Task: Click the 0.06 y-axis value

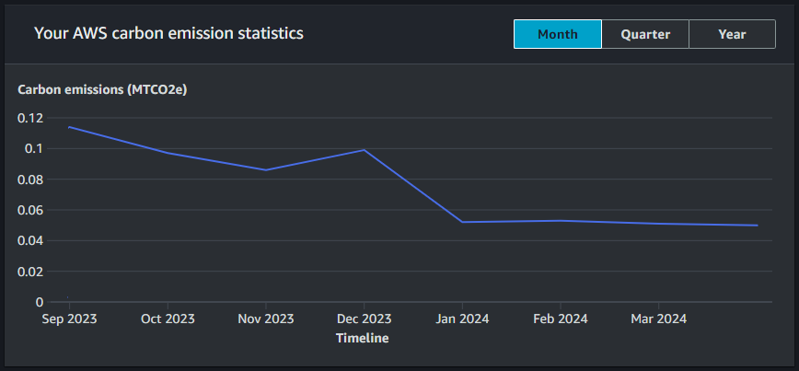Action: [30, 210]
